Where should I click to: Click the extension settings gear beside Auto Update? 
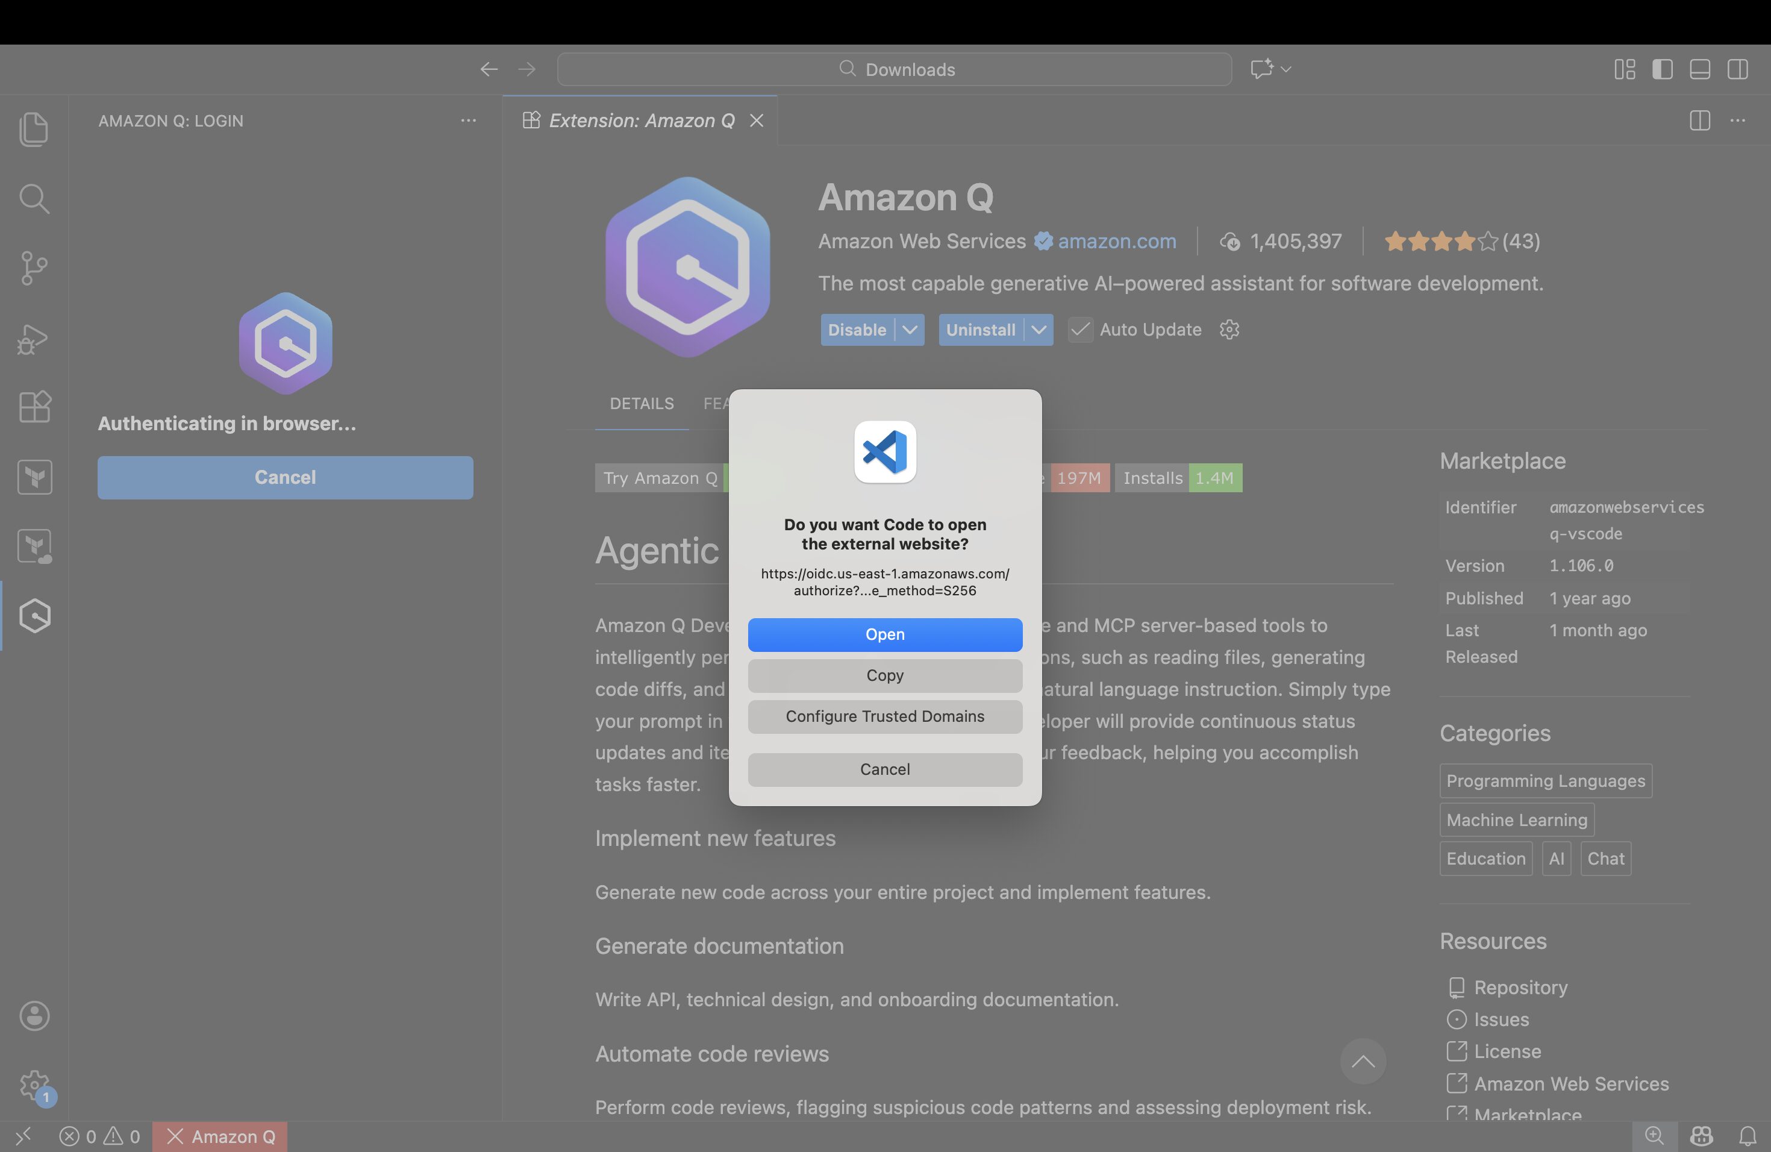click(1229, 330)
